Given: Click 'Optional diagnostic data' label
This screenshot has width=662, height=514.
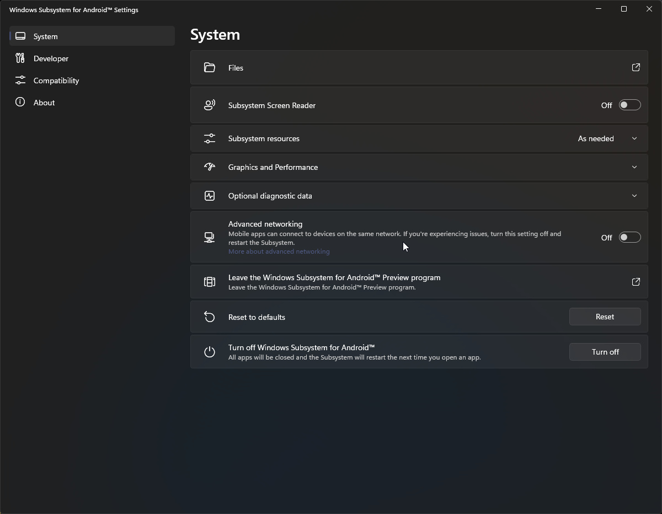Looking at the screenshot, I should pyautogui.click(x=270, y=196).
